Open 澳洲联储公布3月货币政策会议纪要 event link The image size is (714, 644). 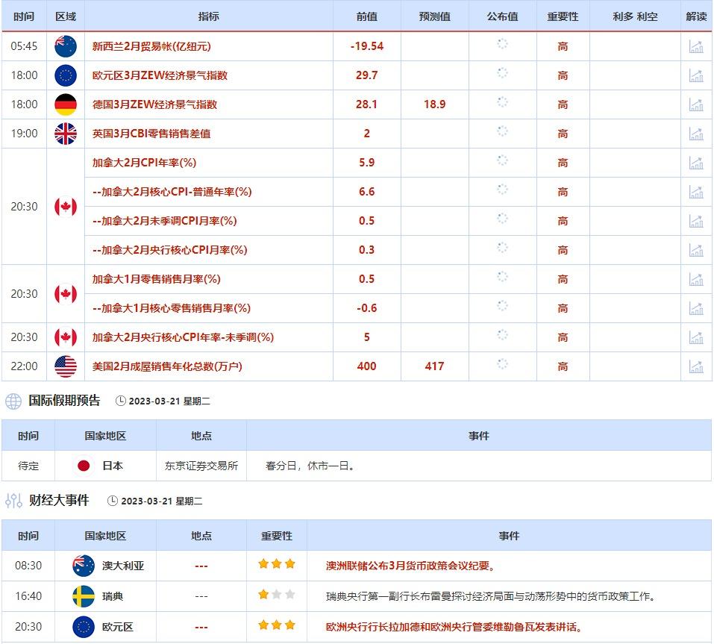tap(410, 566)
